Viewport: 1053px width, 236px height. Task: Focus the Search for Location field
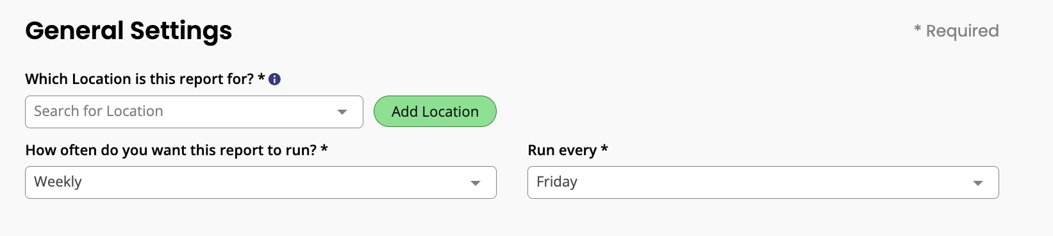[x=194, y=112]
